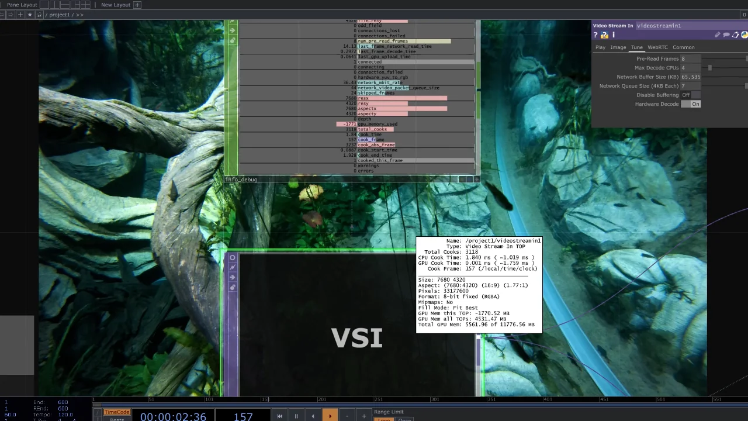The width and height of the screenshot is (748, 421).
Task: Click Hardware Decode parameter label
Action: (657, 104)
